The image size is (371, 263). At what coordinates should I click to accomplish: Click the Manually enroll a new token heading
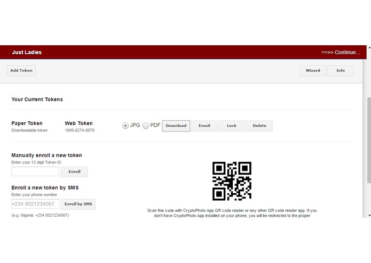(x=46, y=155)
